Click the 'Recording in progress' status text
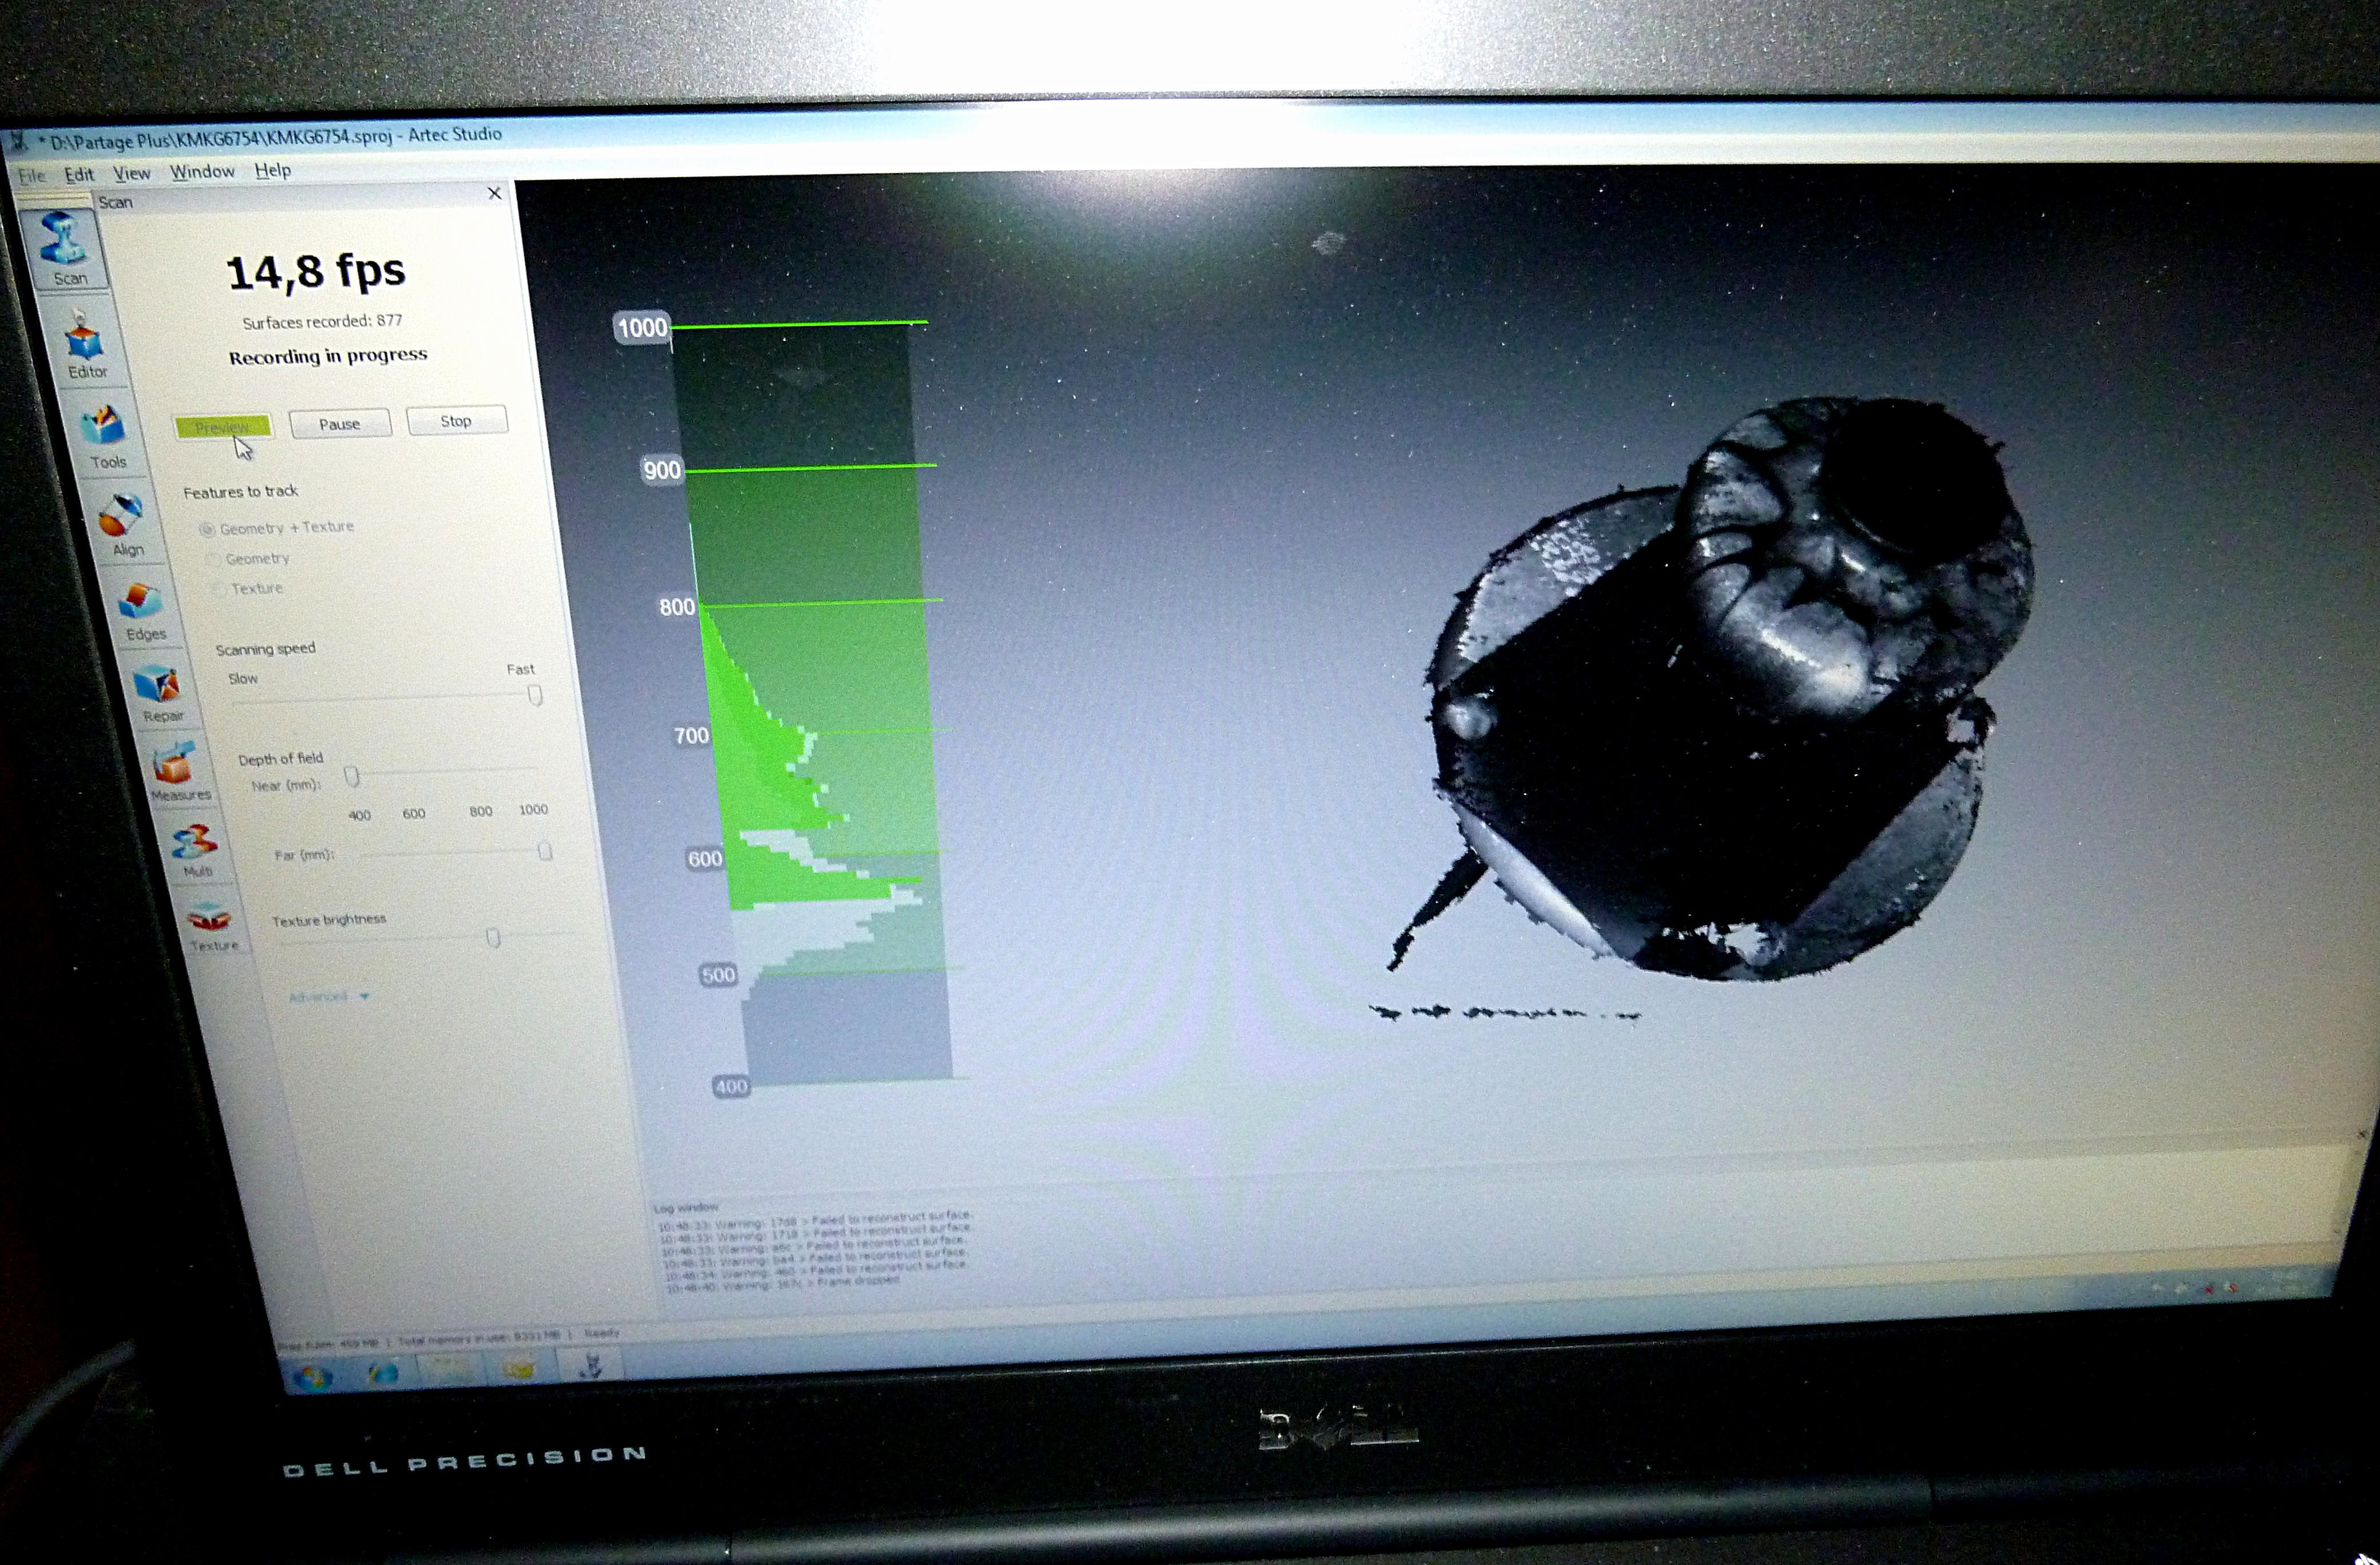 [x=328, y=356]
